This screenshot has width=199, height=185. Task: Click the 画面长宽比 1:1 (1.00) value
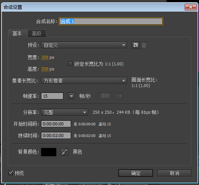click(x=141, y=86)
